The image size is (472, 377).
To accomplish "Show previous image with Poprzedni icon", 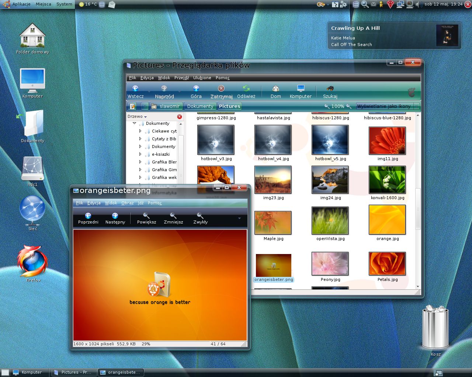I will 88,216.
